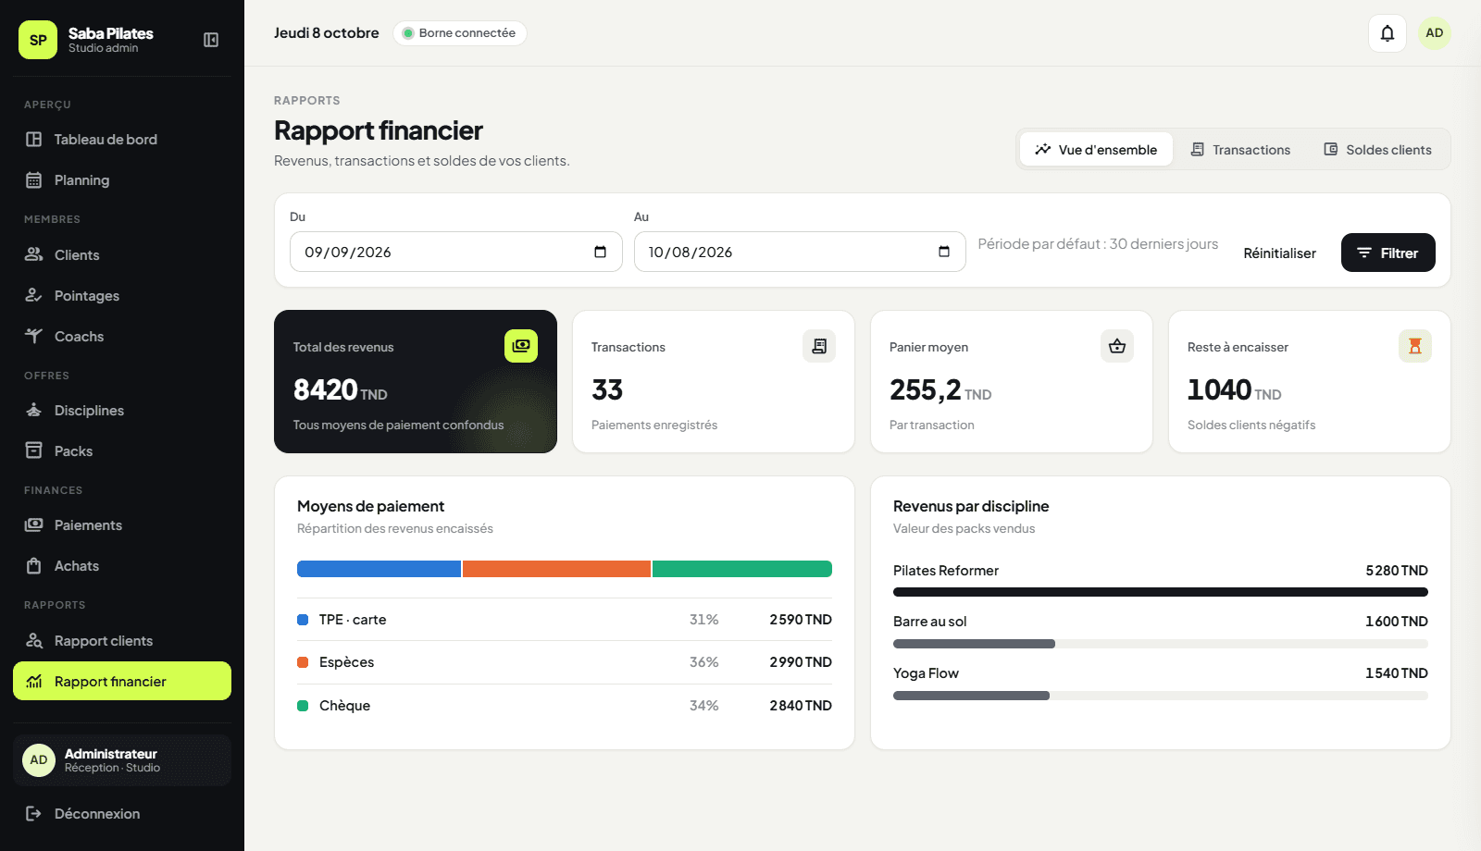Open the Paiements page
This screenshot has width=1481, height=851.
point(122,524)
